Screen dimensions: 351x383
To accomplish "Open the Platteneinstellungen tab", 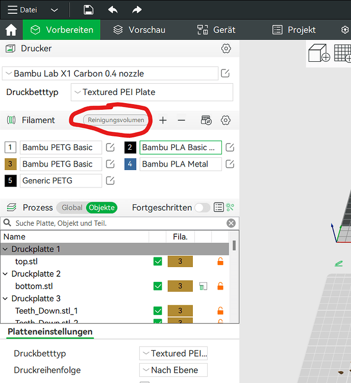I will point(50,332).
